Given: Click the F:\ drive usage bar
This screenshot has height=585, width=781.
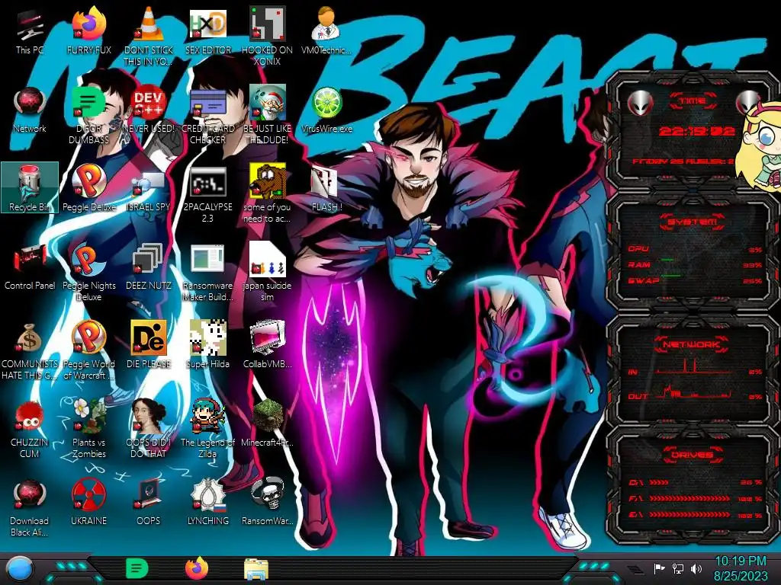Looking at the screenshot, I should [x=689, y=498].
